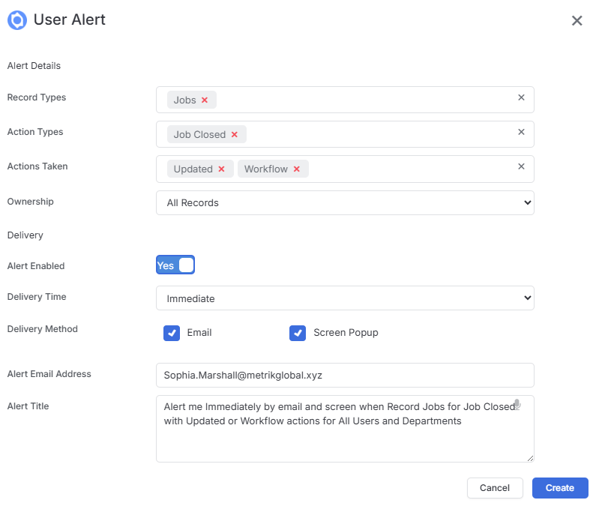The image size is (593, 509).
Task: Uncheck the Screen Popup checkbox
Action: point(298,333)
